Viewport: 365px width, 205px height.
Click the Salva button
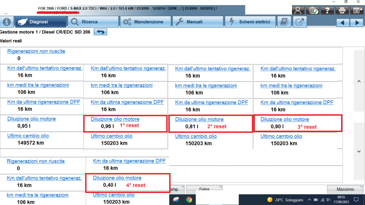[x=204, y=189]
